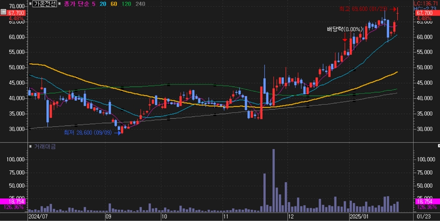Select the 가온전선 stock name label
The width and height of the screenshot is (440, 221).
(45, 4)
